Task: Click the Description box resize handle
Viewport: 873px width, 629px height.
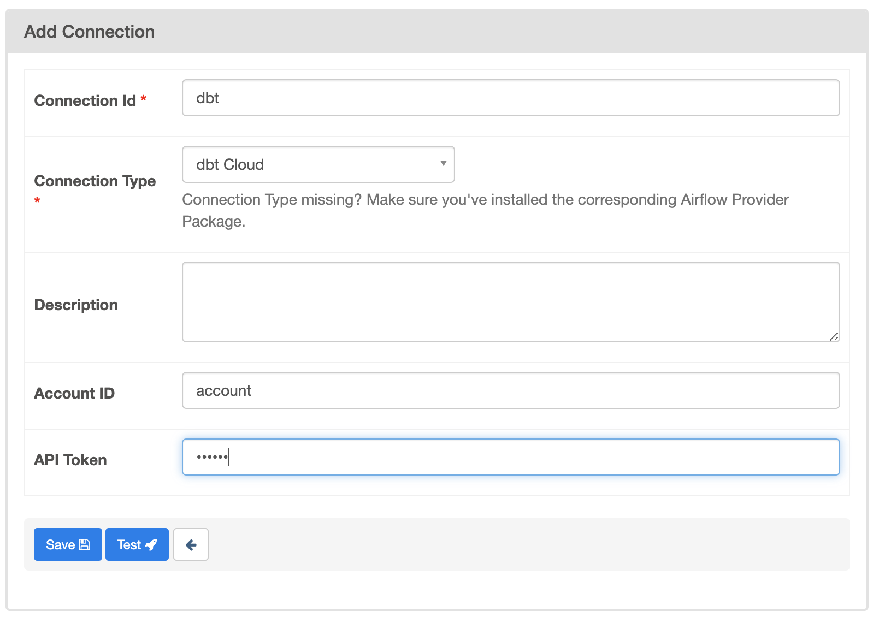Action: click(834, 336)
